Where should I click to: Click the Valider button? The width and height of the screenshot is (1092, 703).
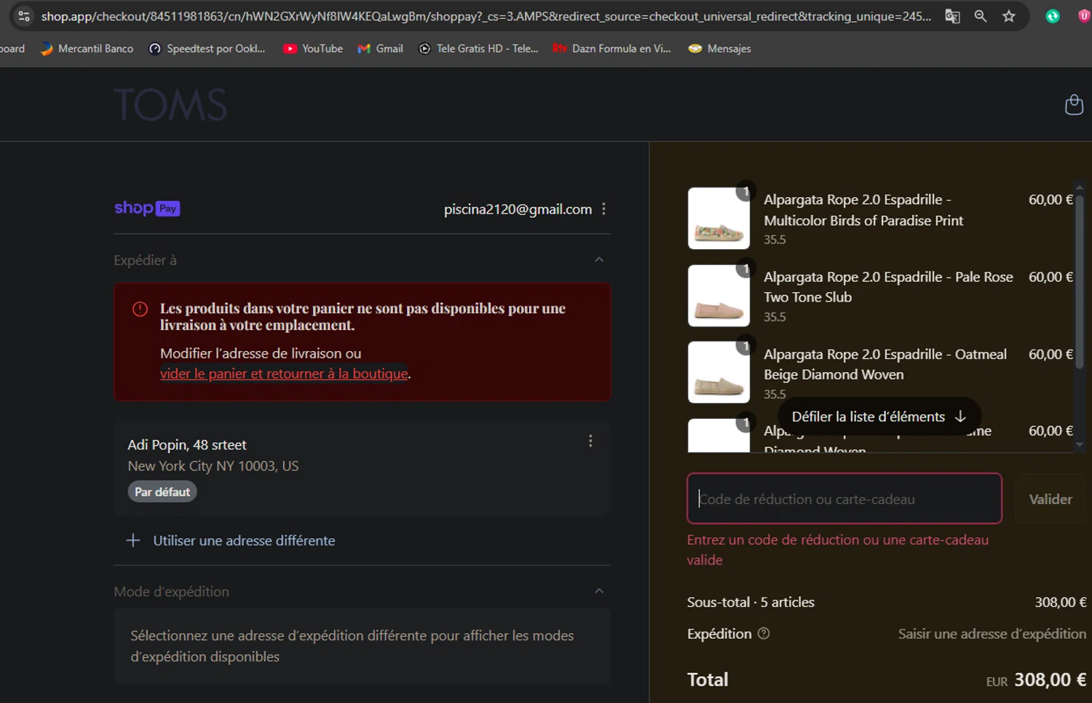[1051, 499]
